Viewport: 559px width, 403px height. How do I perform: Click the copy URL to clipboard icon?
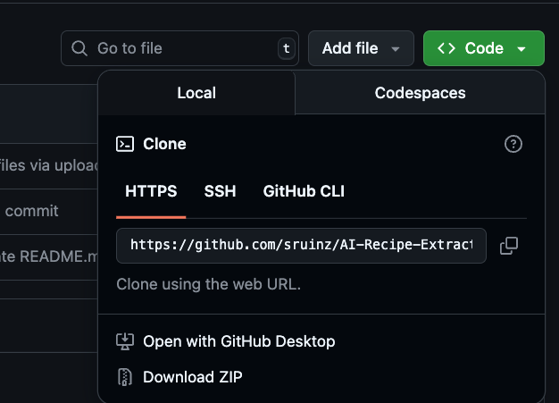pos(509,246)
